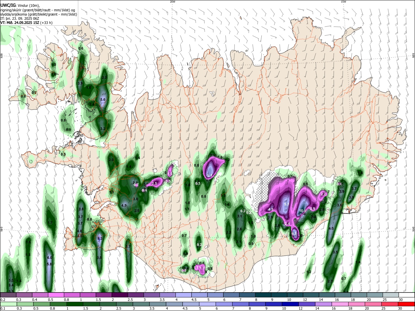
Task: Click the 8.3 precipitation value
Action: pyautogui.click(x=100, y=239)
